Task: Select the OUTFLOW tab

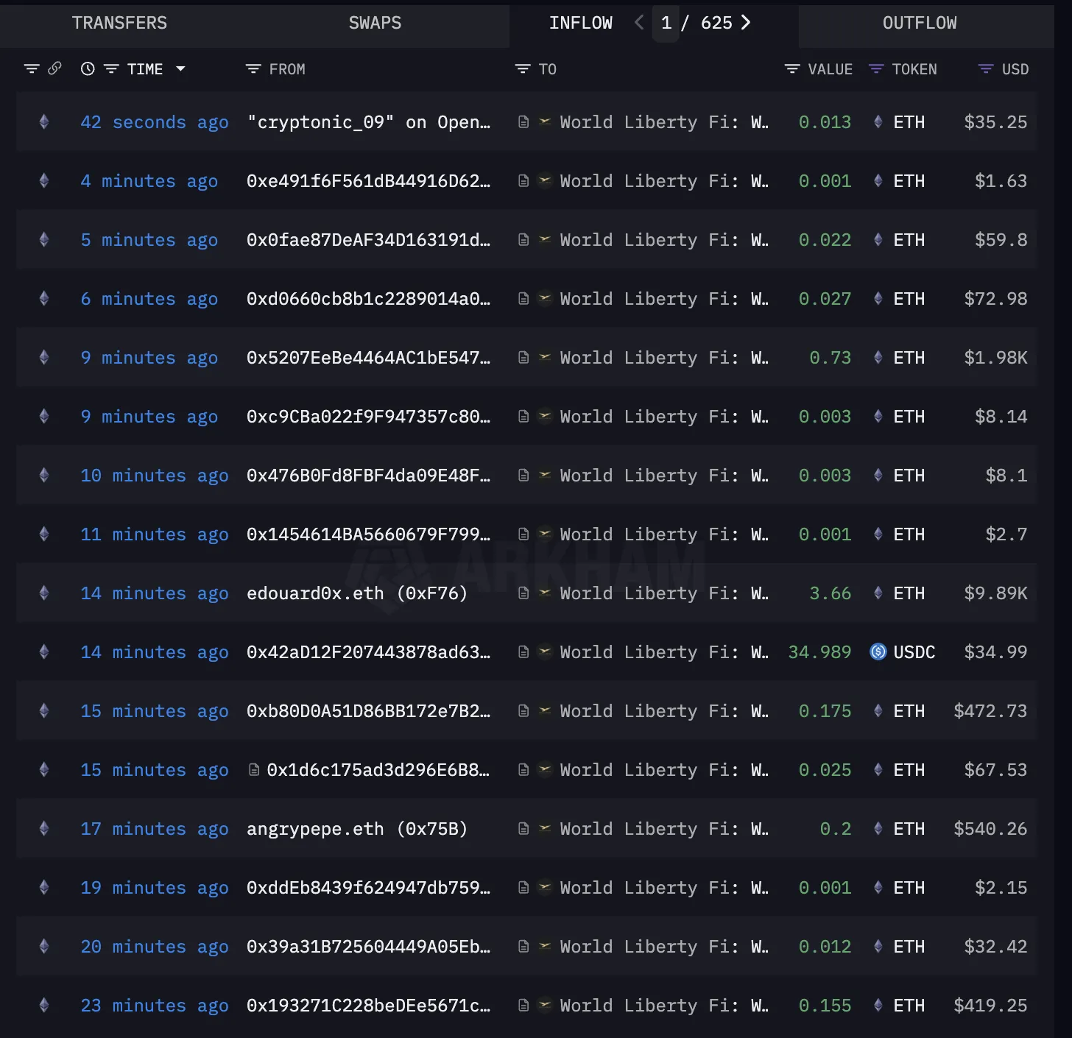Action: coord(920,23)
